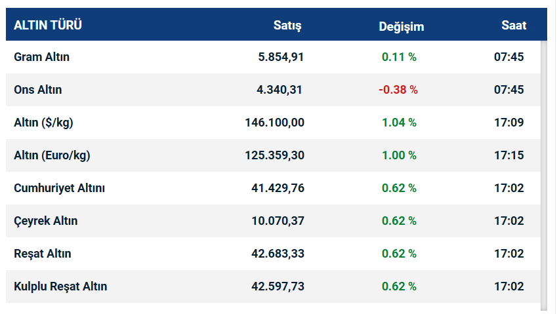Click the Saat column header
This screenshot has width=559, height=314.
(514, 26)
